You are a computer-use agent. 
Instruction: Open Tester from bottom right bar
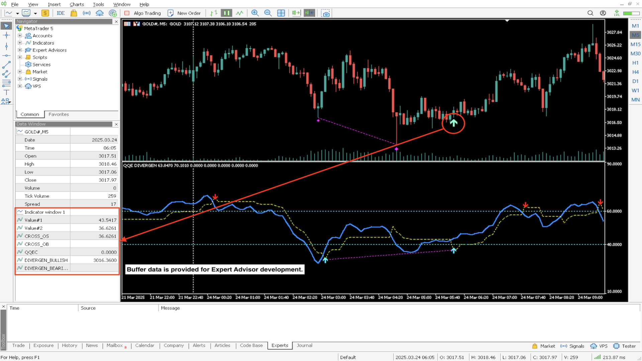click(x=625, y=346)
